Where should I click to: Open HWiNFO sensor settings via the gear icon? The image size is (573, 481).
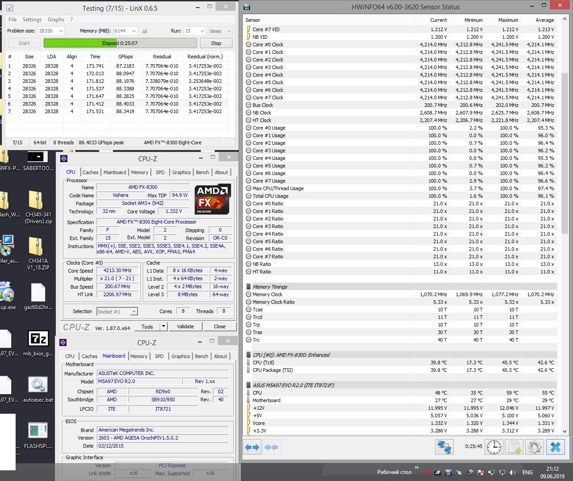tap(535, 447)
